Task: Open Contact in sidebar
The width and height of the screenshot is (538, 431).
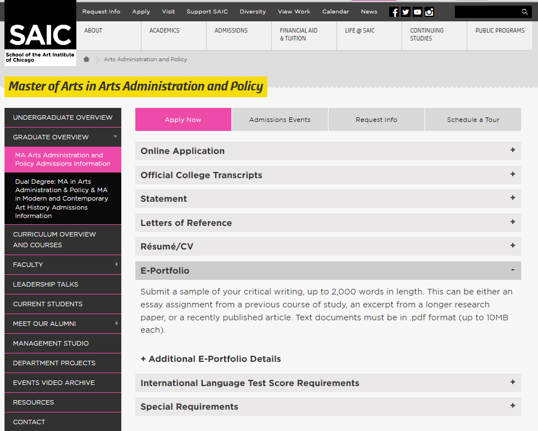Action: tap(63, 421)
